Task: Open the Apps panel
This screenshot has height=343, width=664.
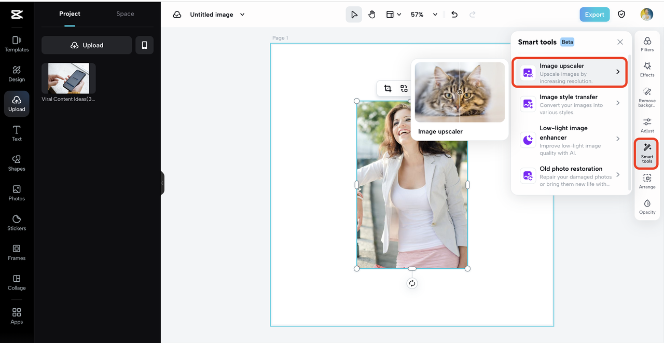Action: [17, 315]
